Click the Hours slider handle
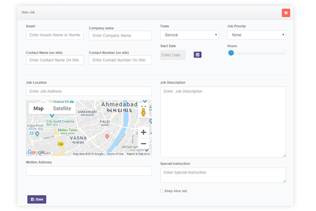 coord(231,53)
